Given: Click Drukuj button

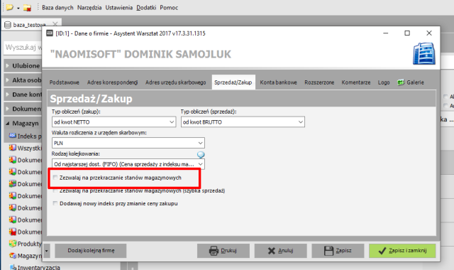Looking at the screenshot, I should tap(223, 251).
